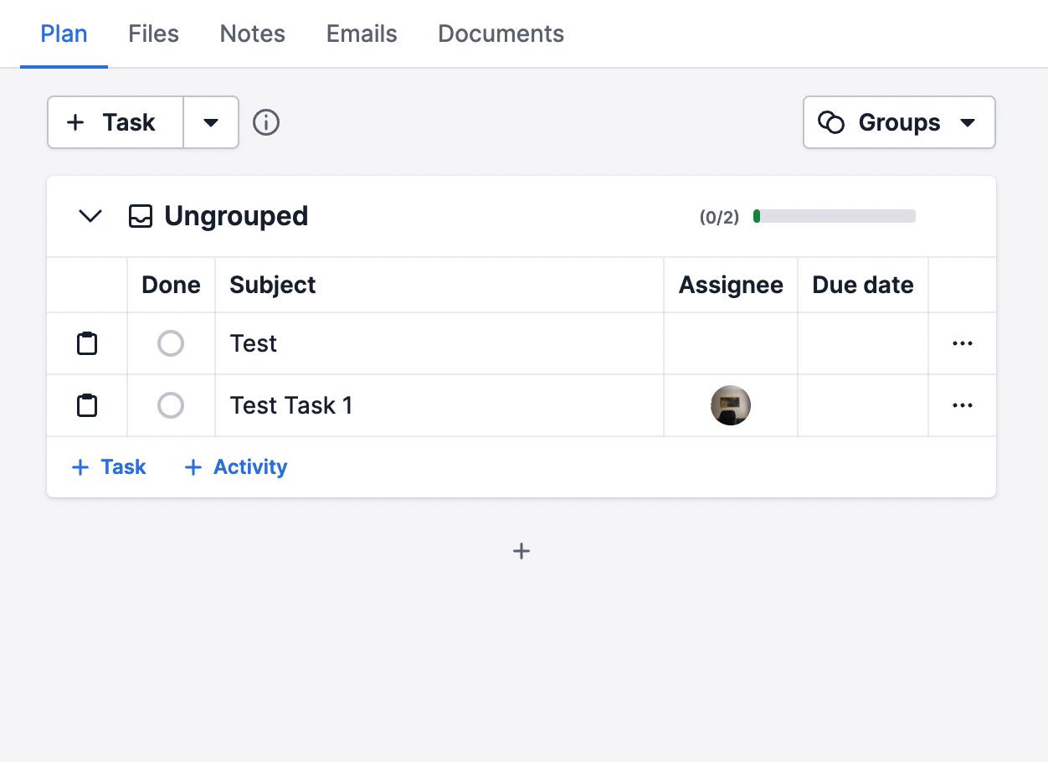The width and height of the screenshot is (1048, 762).
Task: Click the info icon beside the Task button
Action: (x=265, y=122)
